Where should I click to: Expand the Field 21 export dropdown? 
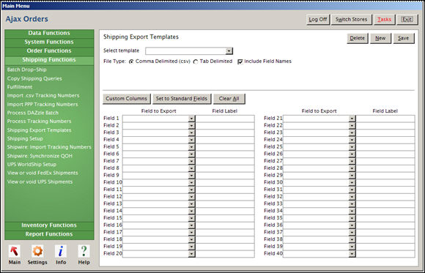click(352, 119)
